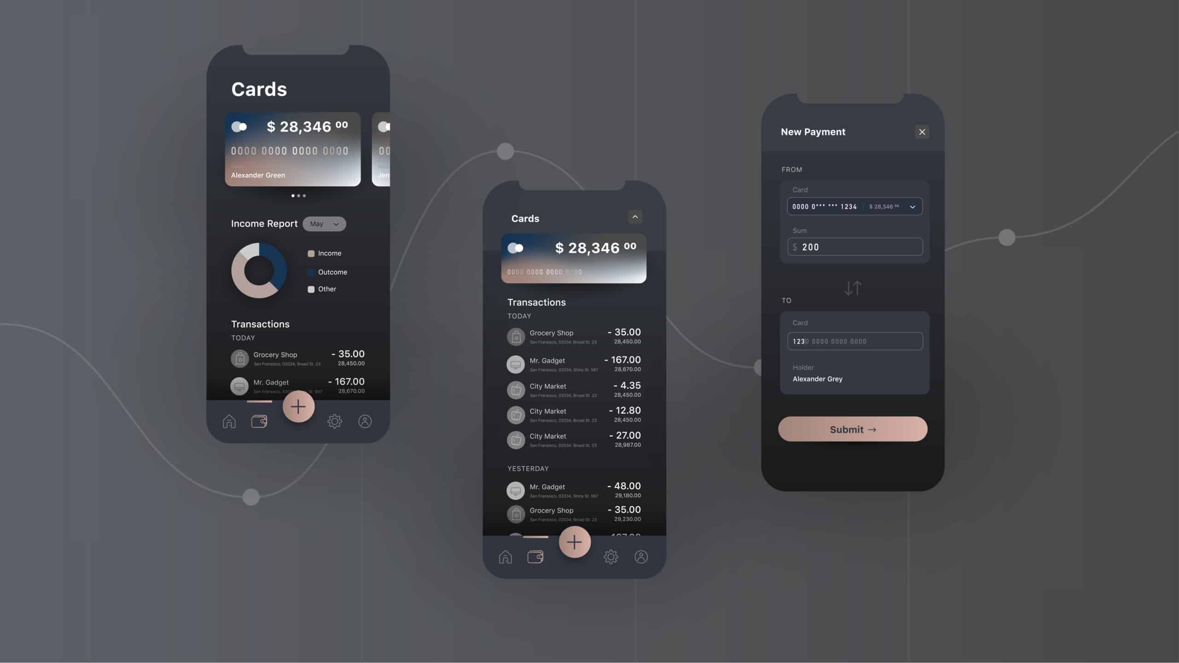The image size is (1179, 663).
Task: Select the Cards tab in navigation
Action: (535, 557)
